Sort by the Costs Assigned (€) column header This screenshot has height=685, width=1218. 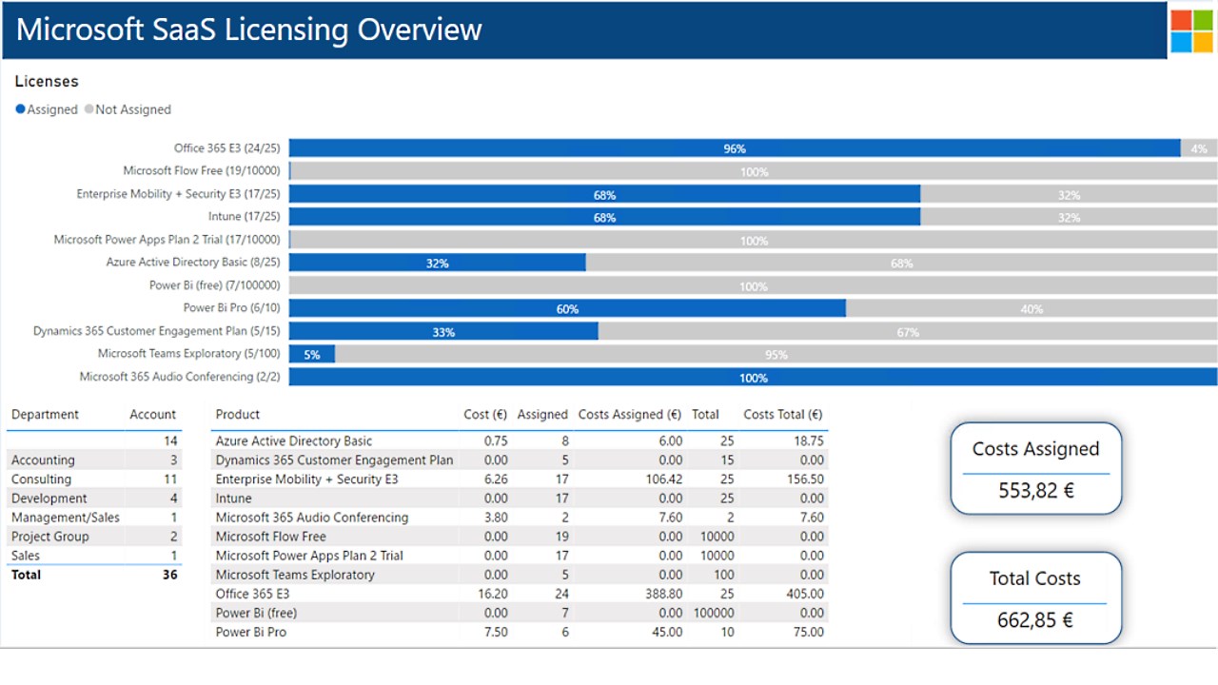[x=630, y=415]
